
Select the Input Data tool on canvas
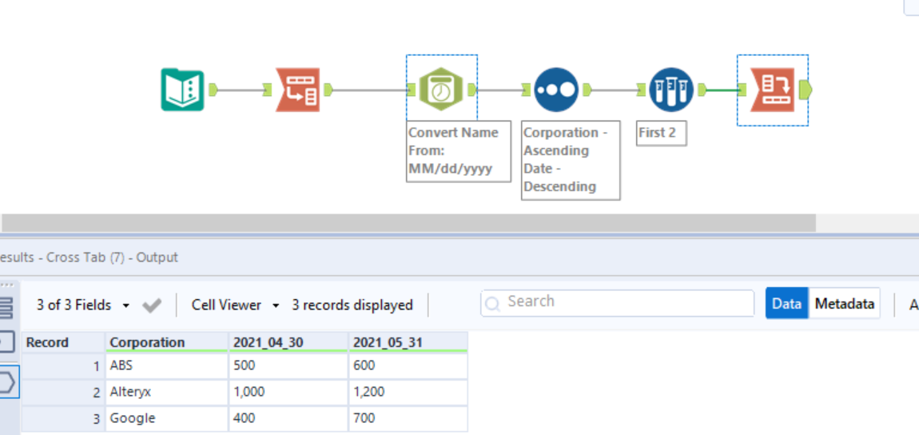(x=182, y=89)
